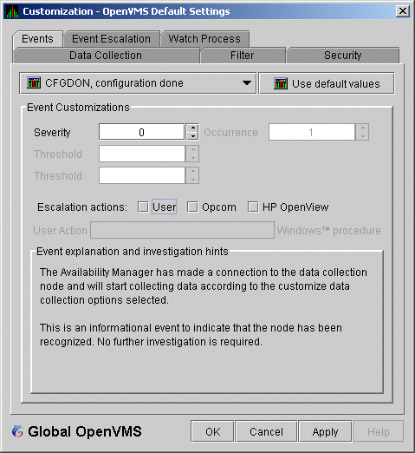415x453 pixels.
Task: Click the CFGDON event icon in dropdown
Action: 34,83
